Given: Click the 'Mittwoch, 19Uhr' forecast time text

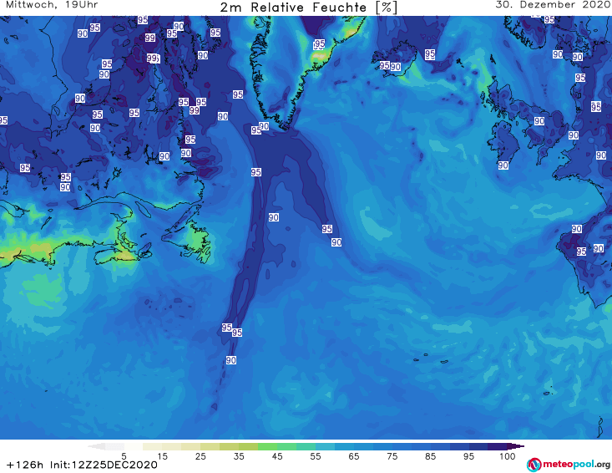Looking at the screenshot, I should point(52,5).
